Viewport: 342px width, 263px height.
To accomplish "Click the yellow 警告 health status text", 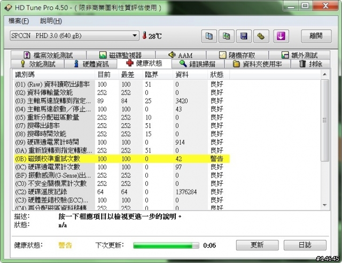I will pos(65,245).
